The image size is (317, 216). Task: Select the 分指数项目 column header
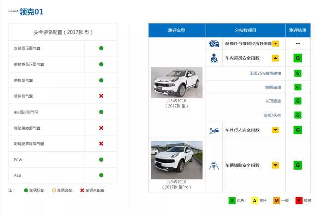246,30
